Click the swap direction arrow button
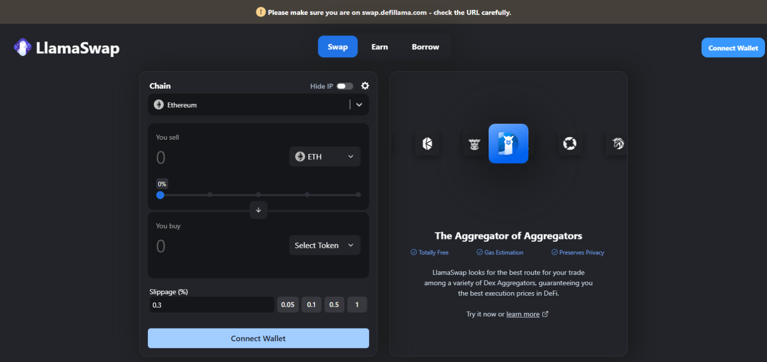The height and width of the screenshot is (362, 767). (x=258, y=210)
